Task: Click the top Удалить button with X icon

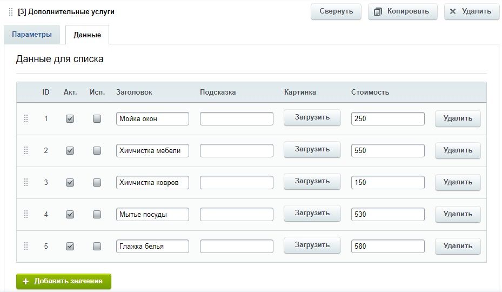Action: pos(471,11)
